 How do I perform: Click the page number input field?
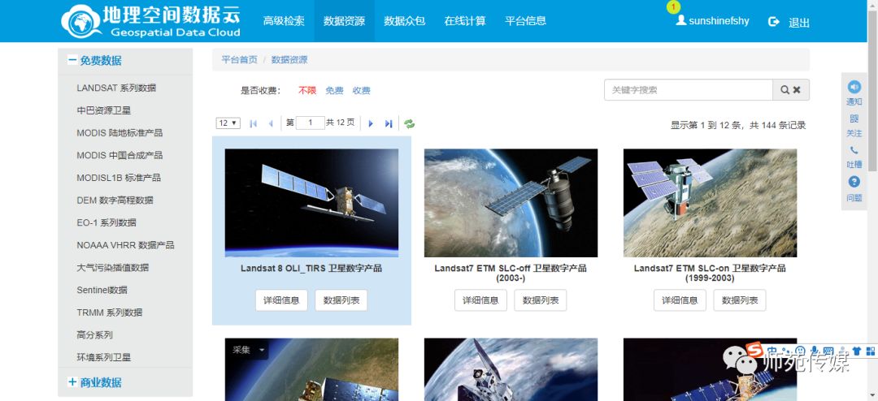[x=311, y=123]
